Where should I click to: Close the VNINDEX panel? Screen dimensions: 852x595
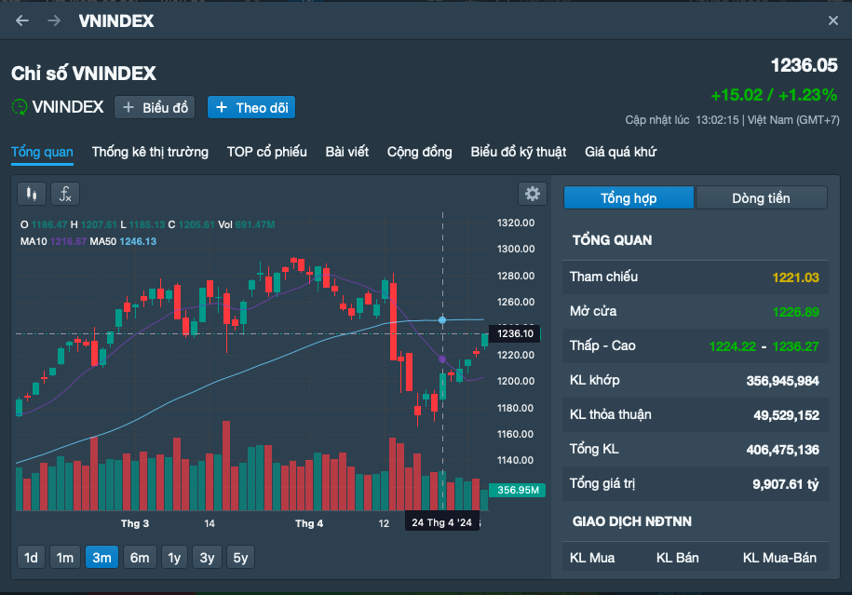(833, 20)
